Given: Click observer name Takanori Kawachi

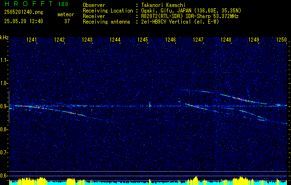Looking at the screenshot, I should pos(163,5).
